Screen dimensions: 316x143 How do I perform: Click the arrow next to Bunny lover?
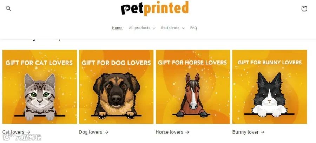pos(262,132)
